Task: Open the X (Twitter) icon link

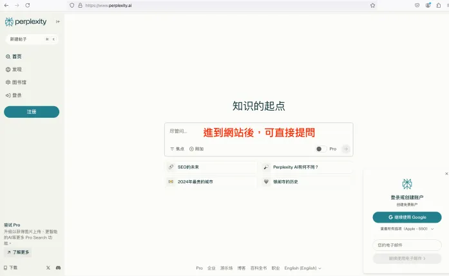Action: click(48, 267)
